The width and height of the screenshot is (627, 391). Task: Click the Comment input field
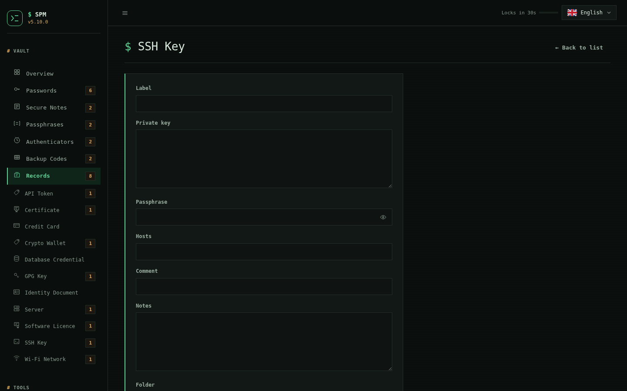(264, 286)
